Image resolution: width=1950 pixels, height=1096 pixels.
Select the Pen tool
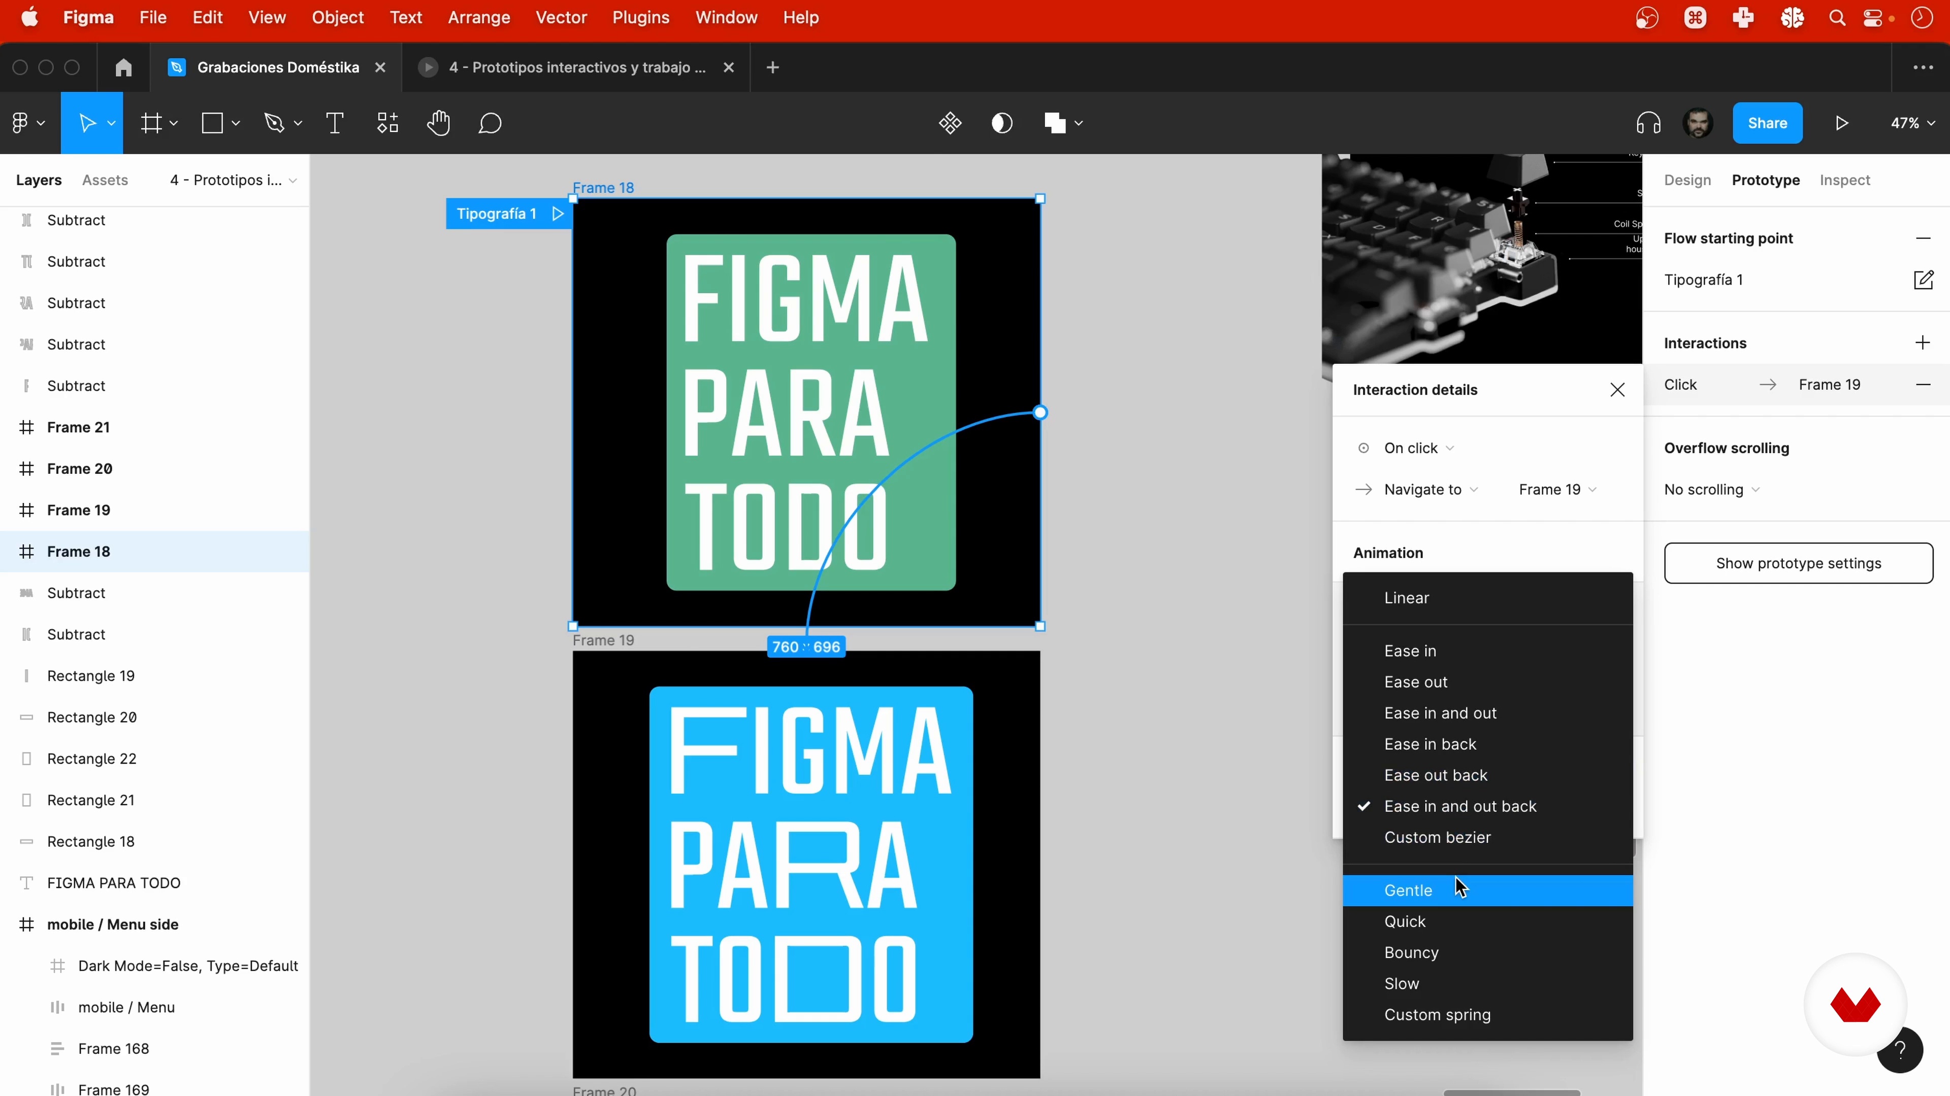pyautogui.click(x=274, y=122)
